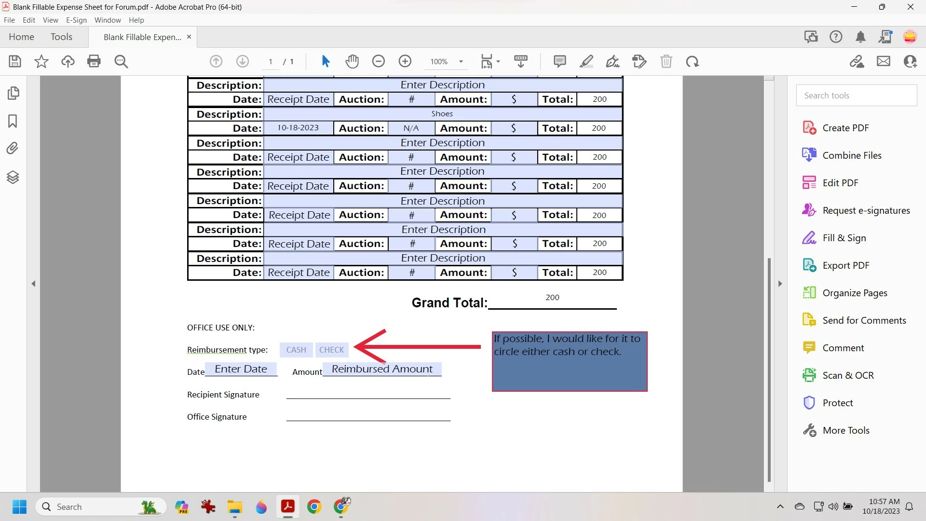Image resolution: width=926 pixels, height=521 pixels.
Task: Open the 100% zoom level dropdown
Action: 461,62
